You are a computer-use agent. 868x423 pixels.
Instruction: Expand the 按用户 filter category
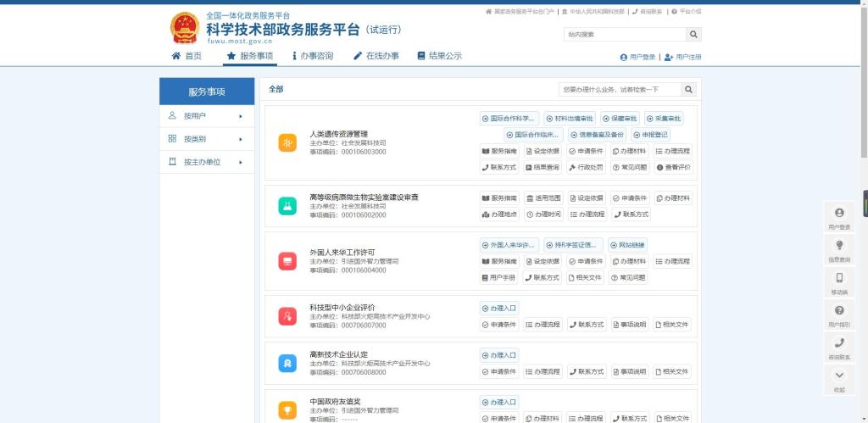tap(206, 116)
